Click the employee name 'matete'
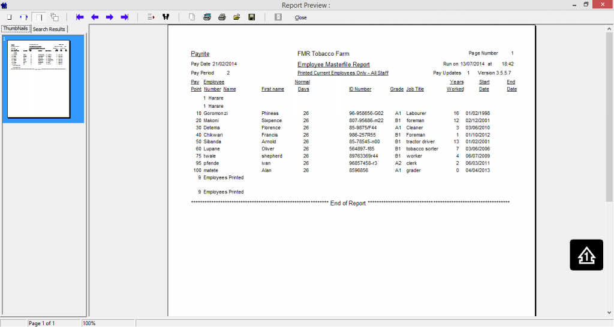 point(210,170)
